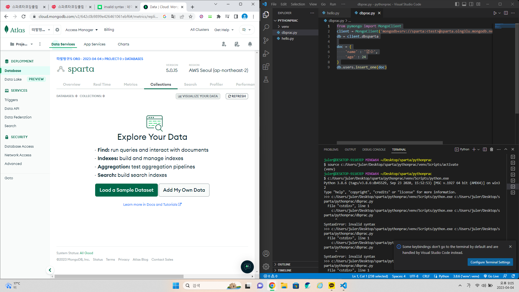Click Python interpreter version in status bar
Viewport: 519px width, 292px height.
click(466, 276)
